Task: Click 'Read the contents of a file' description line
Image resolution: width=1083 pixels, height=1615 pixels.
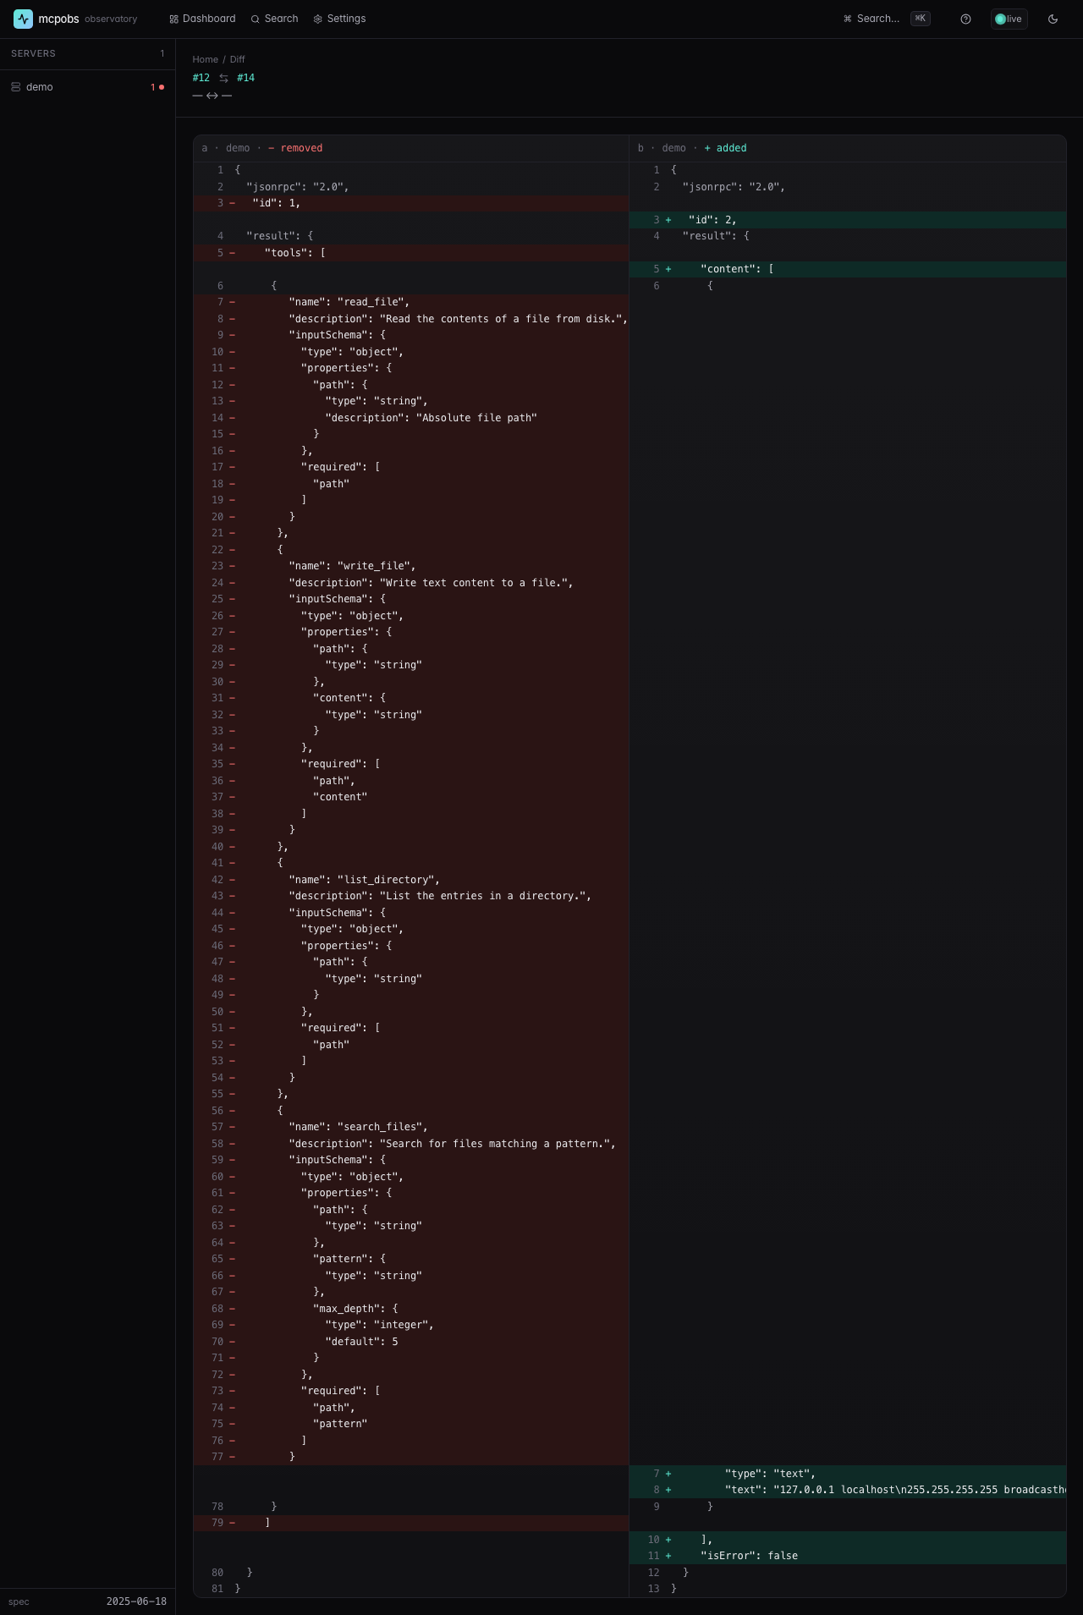Action: pyautogui.click(x=411, y=319)
